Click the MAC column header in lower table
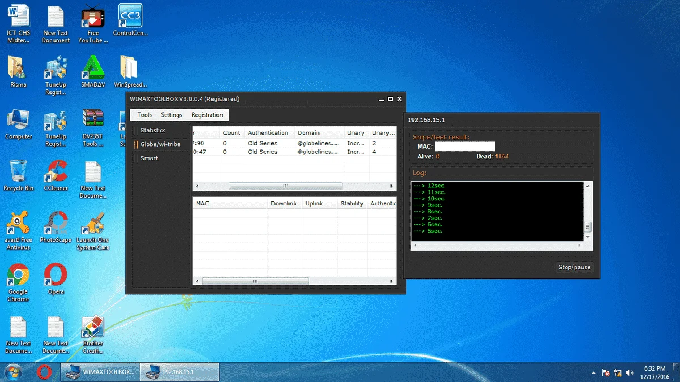Viewport: 680px width, 382px height. [x=230, y=203]
